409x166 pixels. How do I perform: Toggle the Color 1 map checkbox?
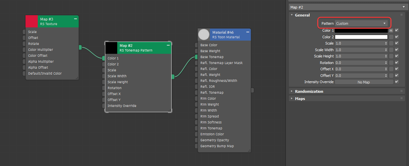point(397,30)
